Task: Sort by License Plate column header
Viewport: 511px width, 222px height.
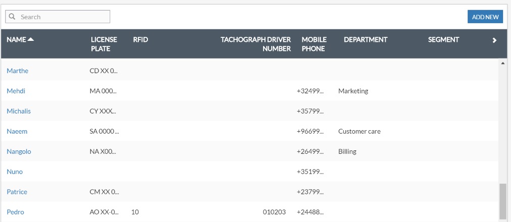Action: point(104,44)
